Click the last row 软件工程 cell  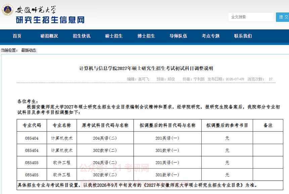click(x=62, y=175)
